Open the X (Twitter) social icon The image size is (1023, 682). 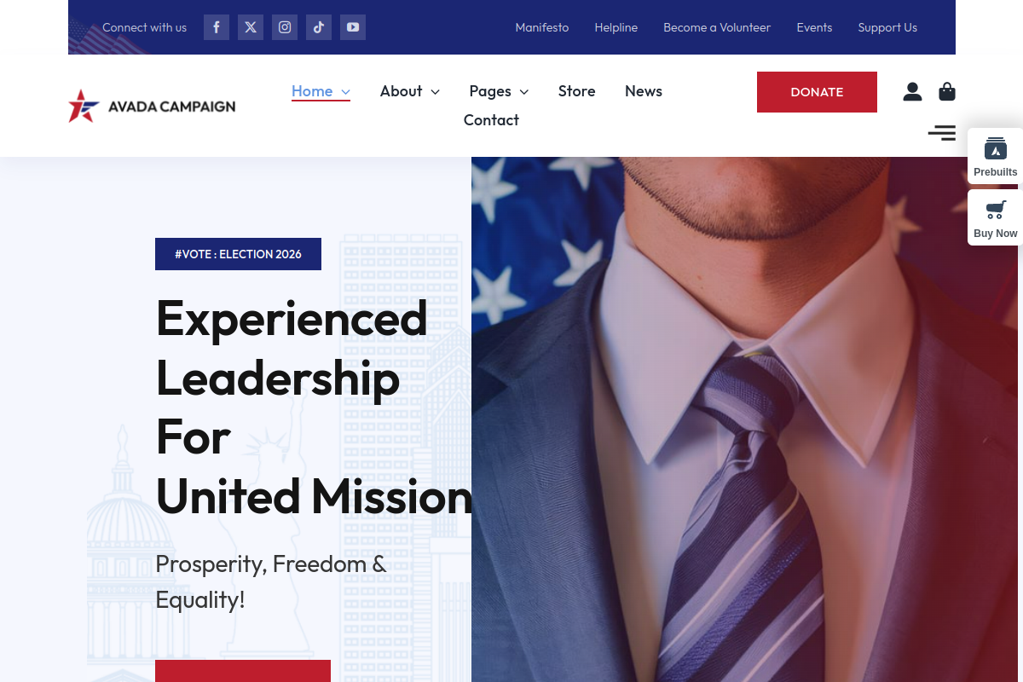click(x=251, y=27)
